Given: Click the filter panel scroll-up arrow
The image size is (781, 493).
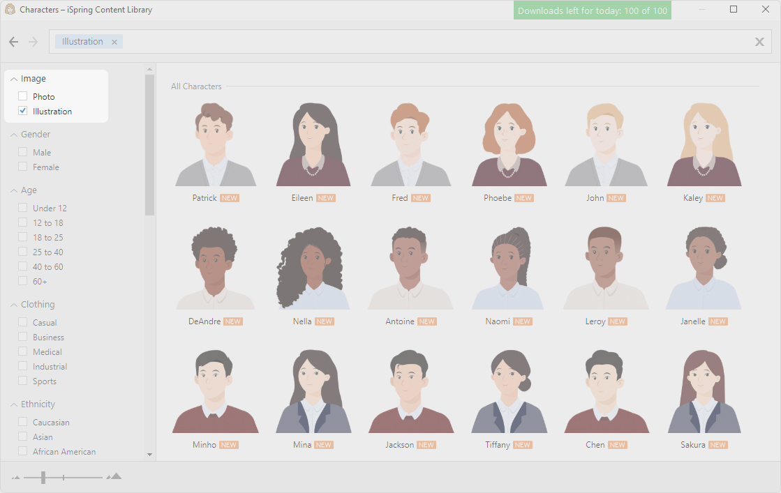Looking at the screenshot, I should 150,69.
